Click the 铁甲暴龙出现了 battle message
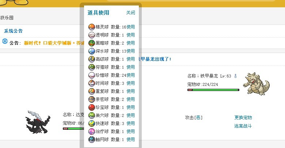 click(155, 59)
